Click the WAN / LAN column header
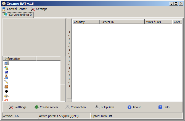 [158, 22]
